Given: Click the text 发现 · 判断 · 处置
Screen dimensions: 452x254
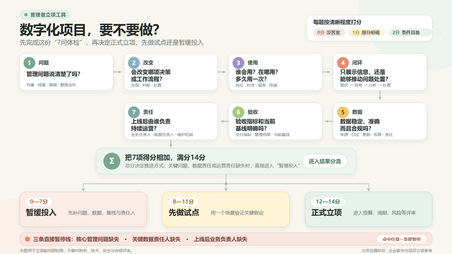Looking at the screenshot, I should [146, 85].
